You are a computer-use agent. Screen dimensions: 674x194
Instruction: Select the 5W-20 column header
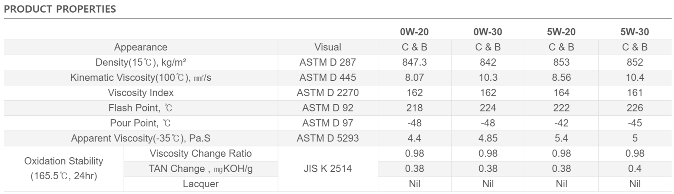coord(561,32)
